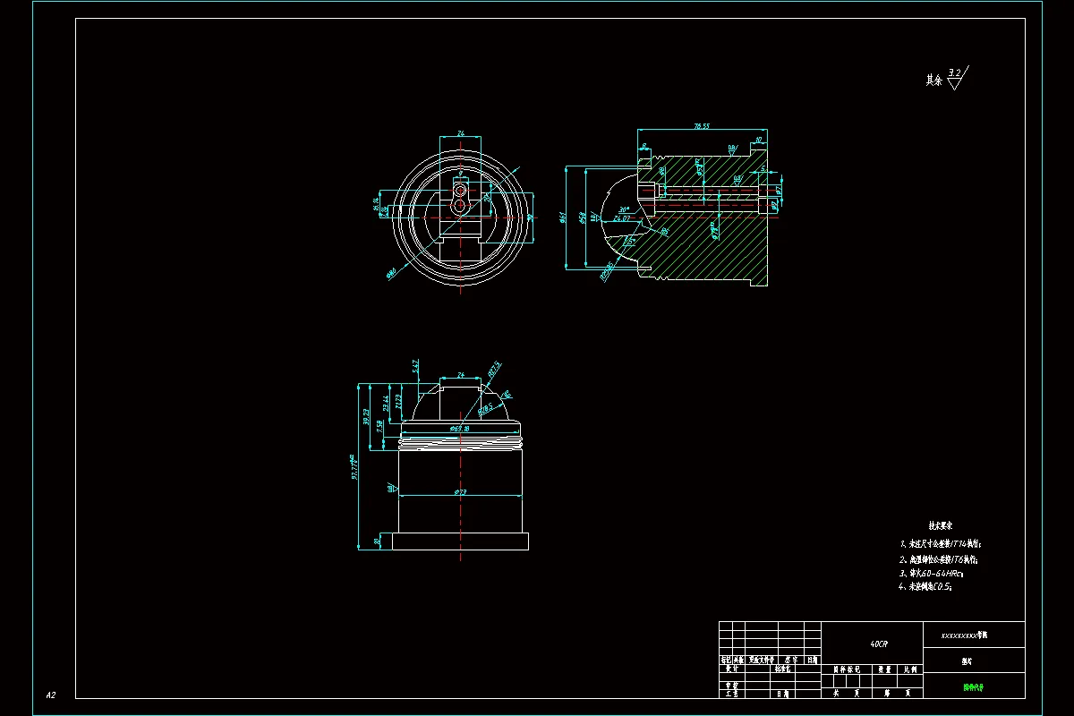Viewport: 1074px width, 716px height.
Task: Select the 比例 title block header
Action: [x=909, y=669]
